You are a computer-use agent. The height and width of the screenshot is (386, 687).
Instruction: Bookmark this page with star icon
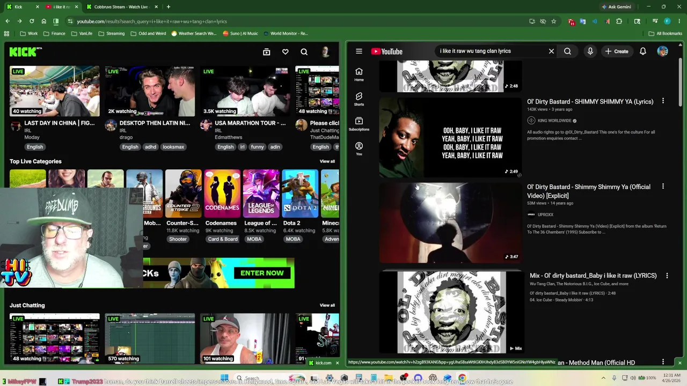[x=553, y=21]
